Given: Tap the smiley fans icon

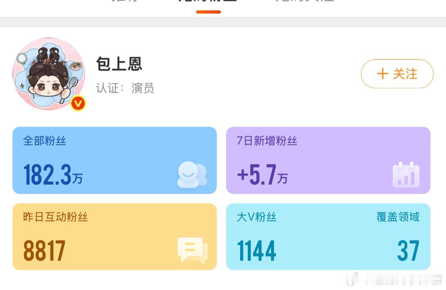Looking at the screenshot, I should click(192, 175).
